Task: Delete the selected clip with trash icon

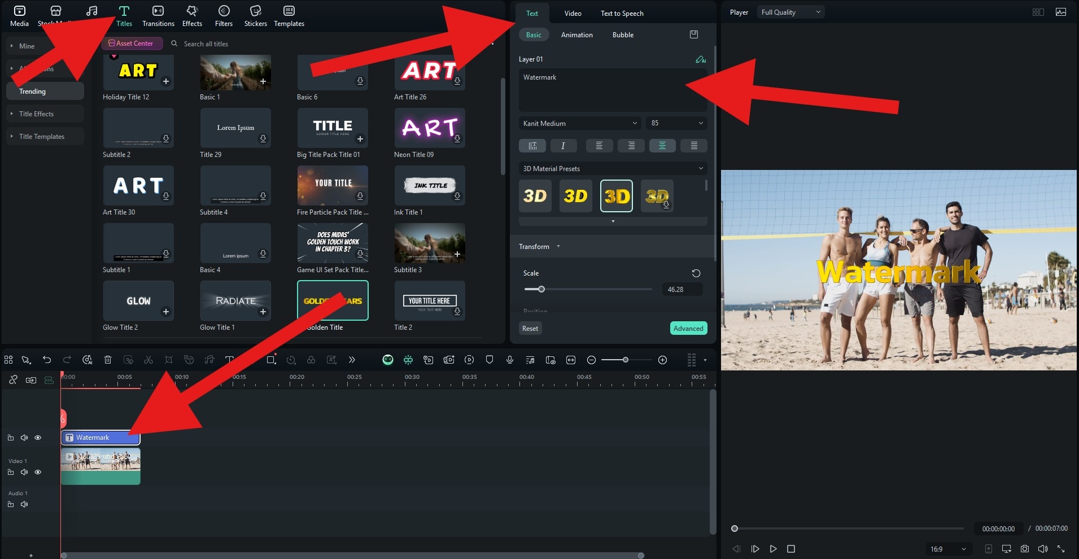Action: coord(108,360)
